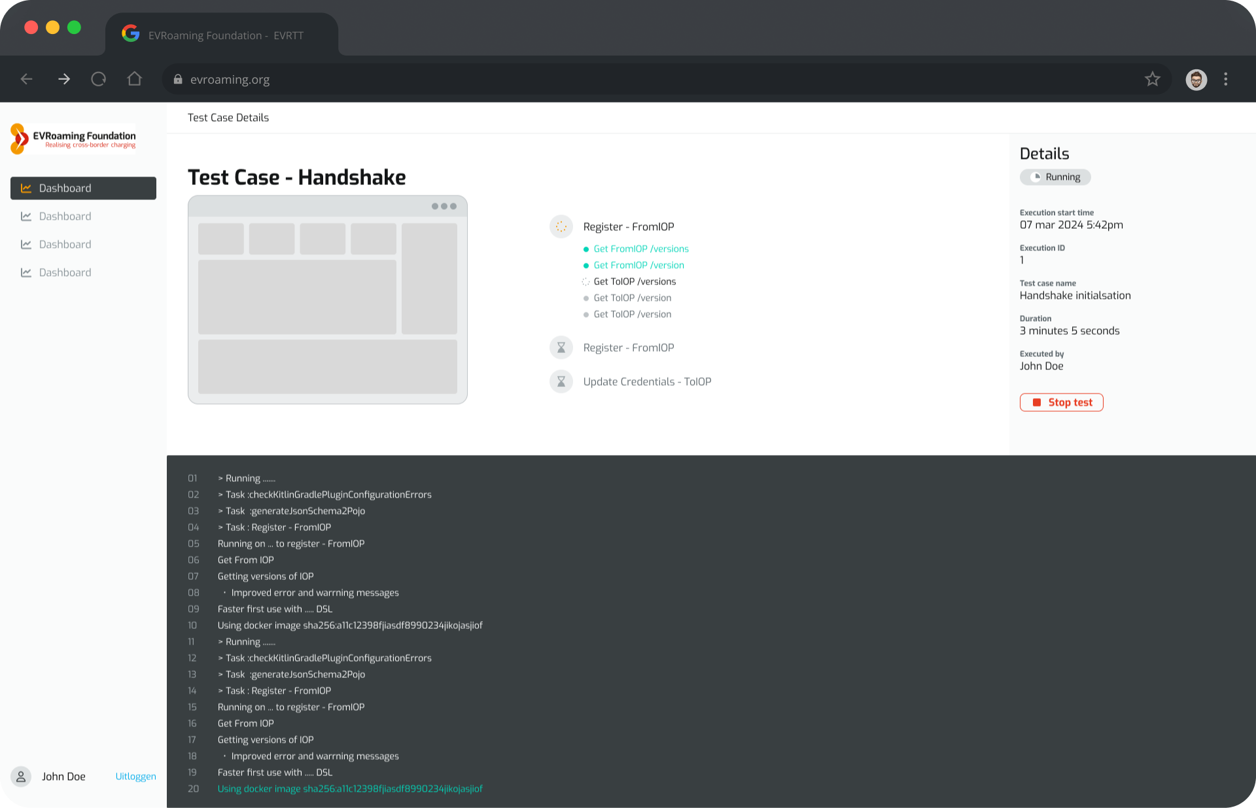Image resolution: width=1256 pixels, height=808 pixels.
Task: Select the active Dashboard sidebar icon
Action: (26, 188)
